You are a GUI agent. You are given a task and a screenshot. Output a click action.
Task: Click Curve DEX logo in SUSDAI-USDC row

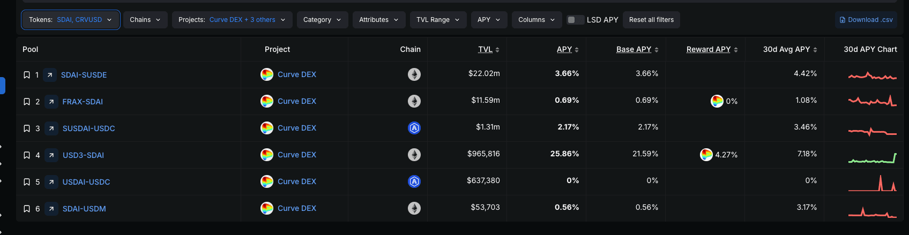click(267, 128)
